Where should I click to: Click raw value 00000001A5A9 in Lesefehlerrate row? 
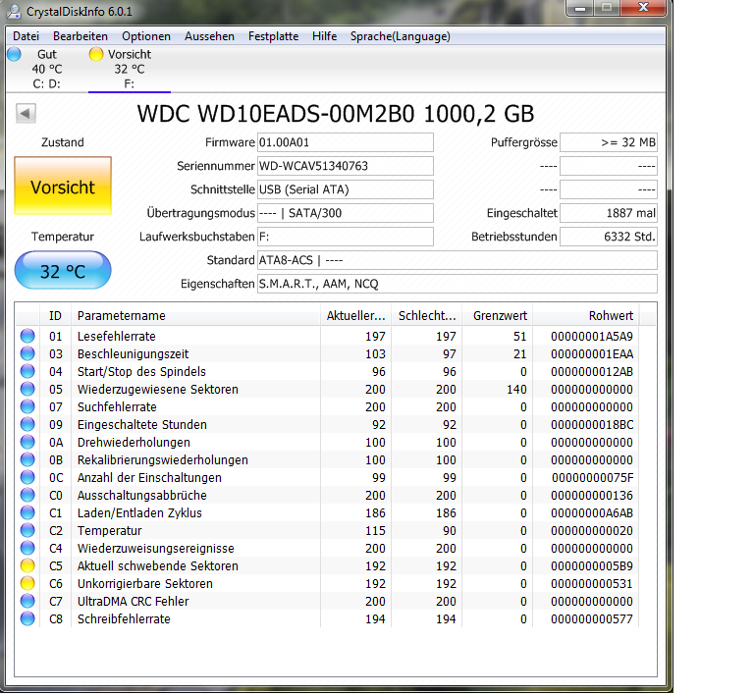592,336
